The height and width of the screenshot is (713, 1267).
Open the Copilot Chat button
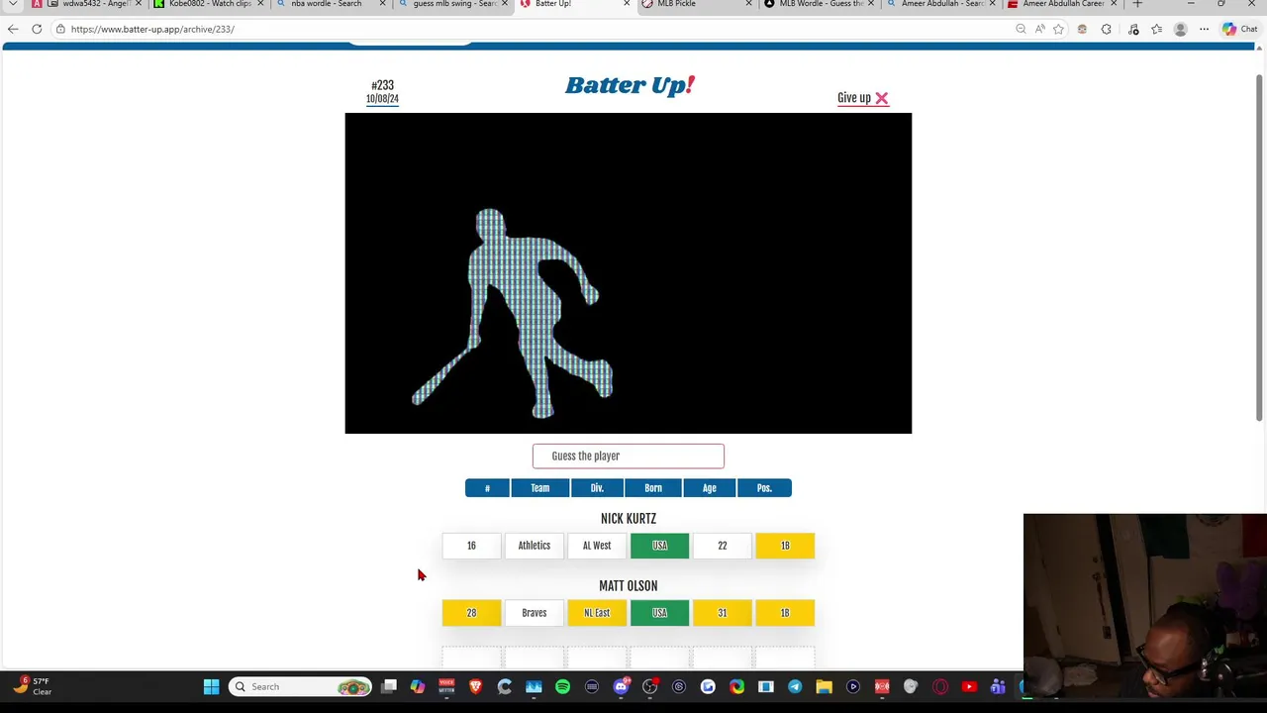[1239, 29]
